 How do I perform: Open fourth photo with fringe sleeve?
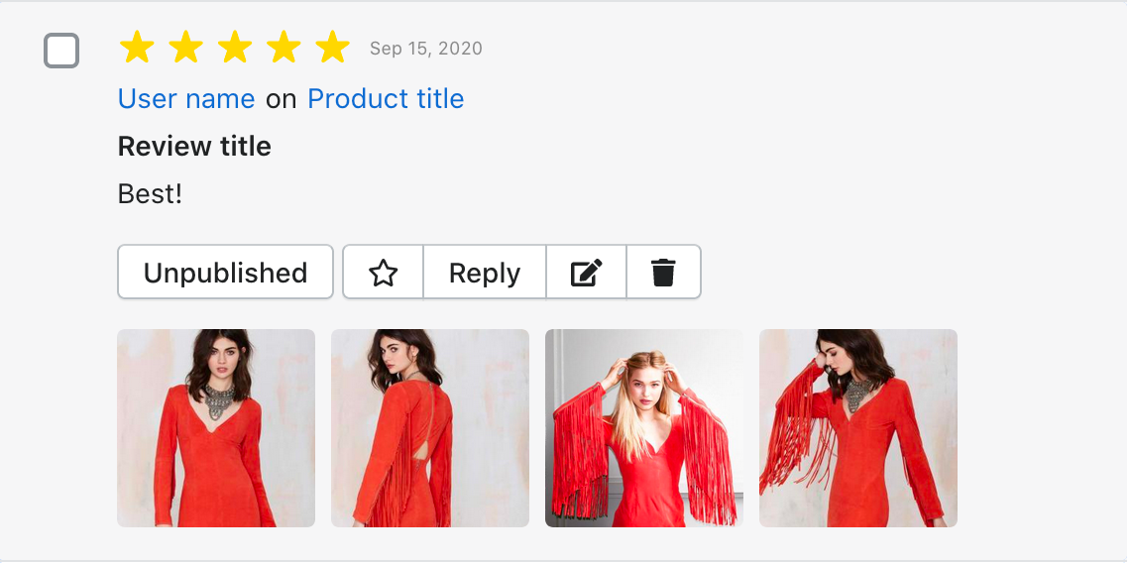pos(858,428)
